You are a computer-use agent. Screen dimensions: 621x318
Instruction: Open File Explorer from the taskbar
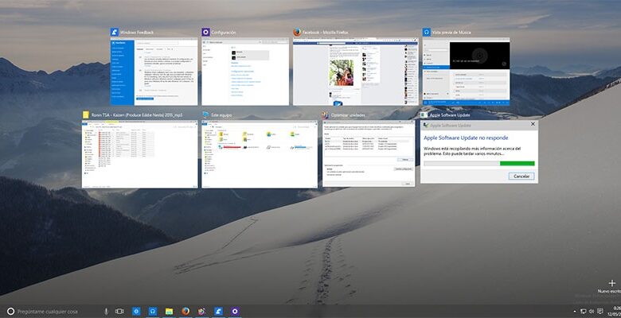click(x=169, y=312)
